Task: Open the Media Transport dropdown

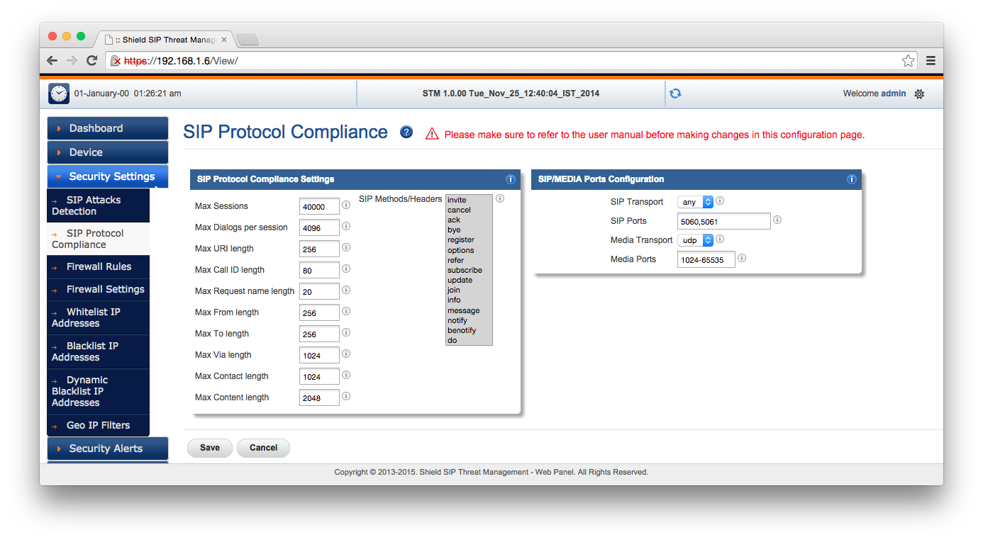Action: click(695, 240)
